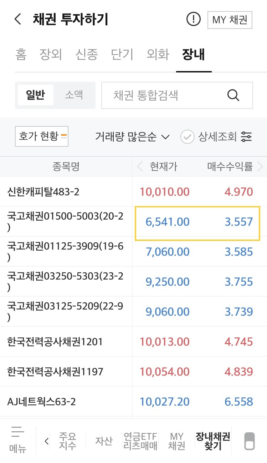Image resolution: width=267 pixels, height=463 pixels.
Task: Click the 채권 통합검색 search field
Action: [177, 95]
